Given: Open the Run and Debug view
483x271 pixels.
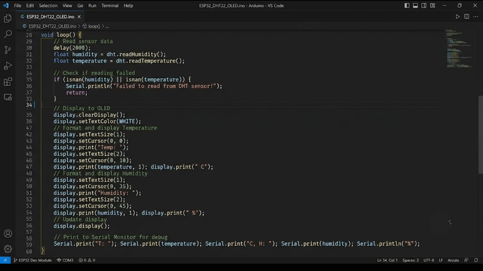Looking at the screenshot, I should click(8, 66).
